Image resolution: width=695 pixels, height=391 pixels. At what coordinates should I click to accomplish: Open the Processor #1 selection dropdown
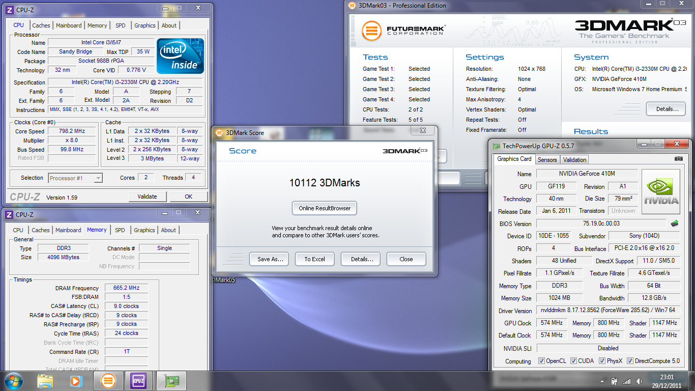(75, 178)
